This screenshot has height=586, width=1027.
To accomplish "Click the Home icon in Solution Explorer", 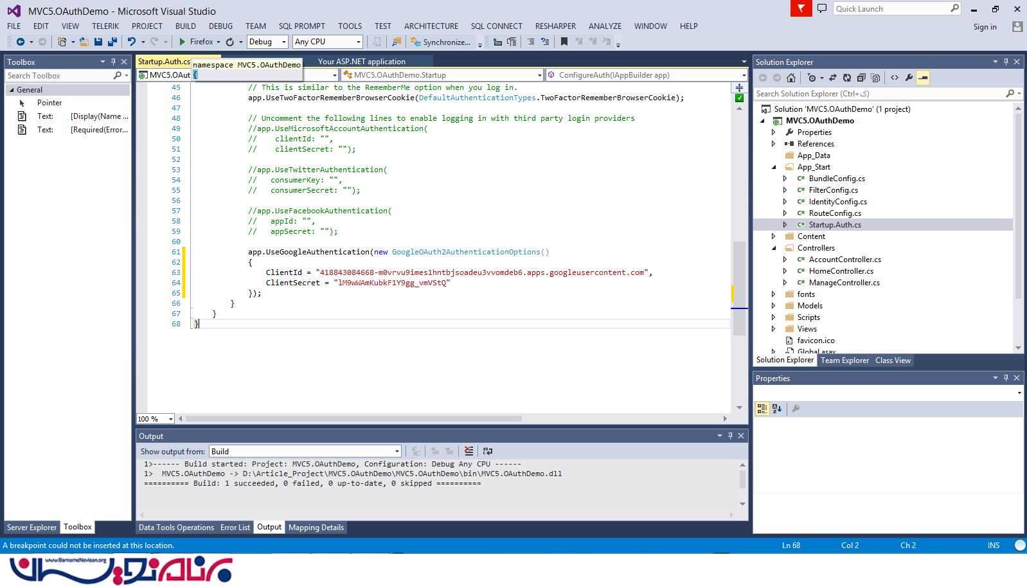I will tap(791, 78).
